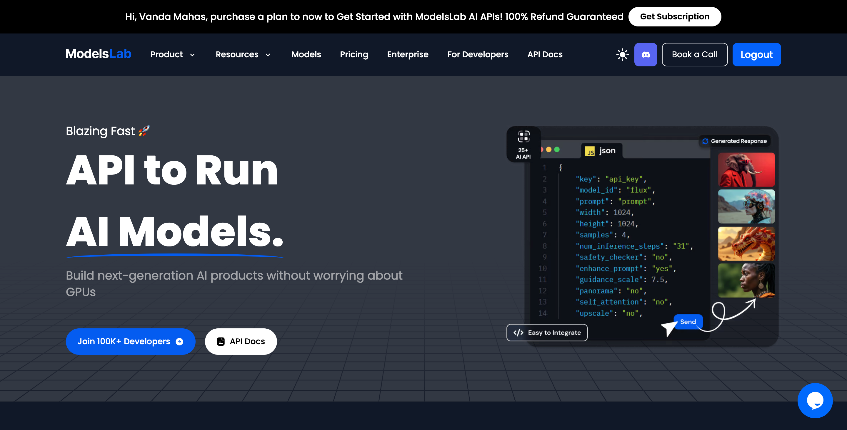This screenshot has width=847, height=430.
Task: Click the Easy to Integrate code badge
Action: (547, 332)
